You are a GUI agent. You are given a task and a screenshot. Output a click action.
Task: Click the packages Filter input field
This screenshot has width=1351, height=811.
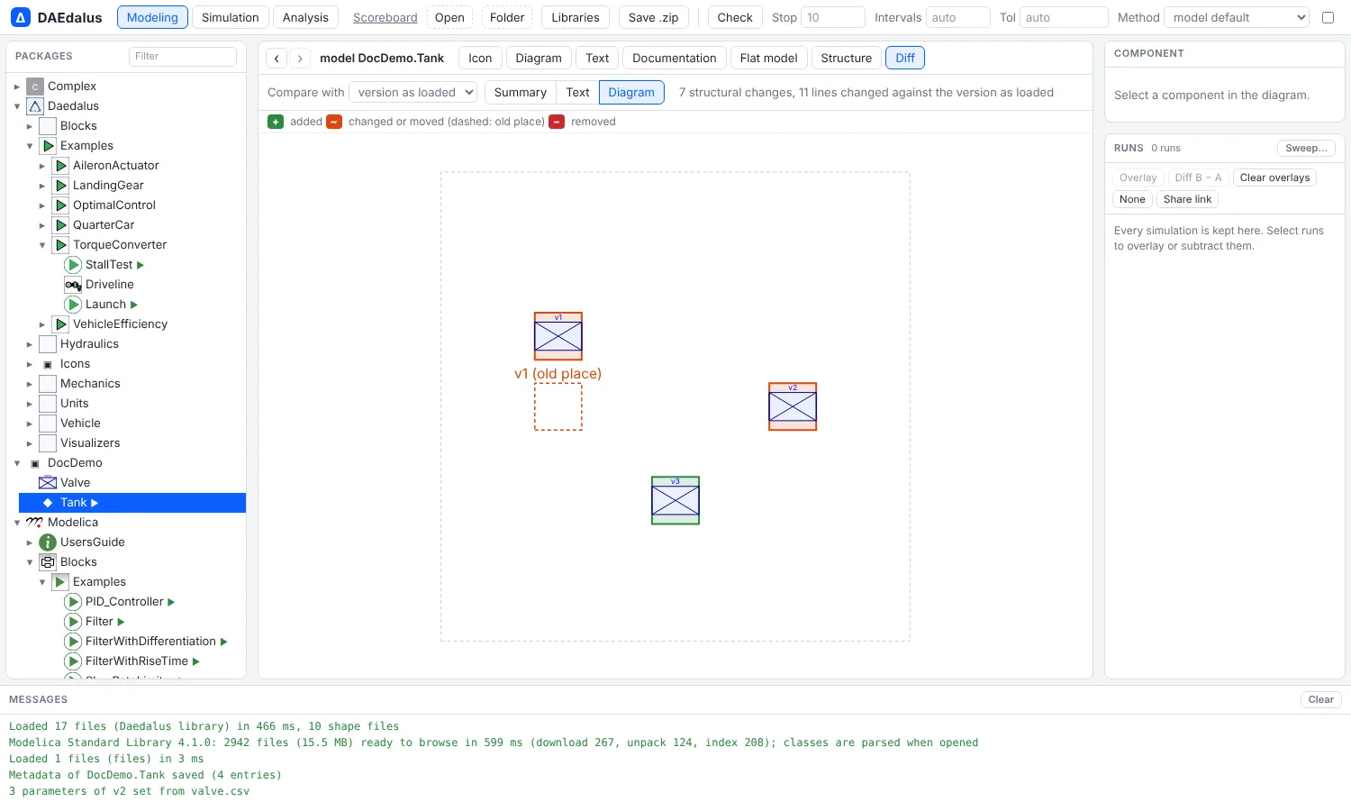tap(183, 56)
